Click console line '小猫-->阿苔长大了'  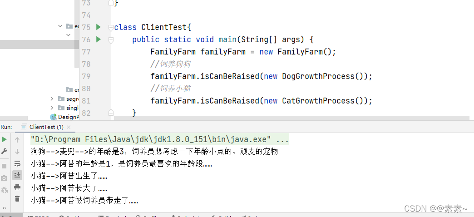click(69, 188)
